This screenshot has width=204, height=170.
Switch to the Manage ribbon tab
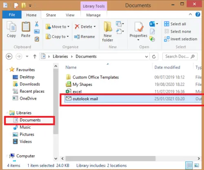tap(93, 15)
